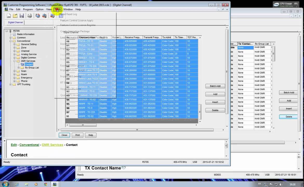Image resolution: width=304 pixels, height=187 pixels.
Task: Click the Print toolbar icon
Action: tap(29, 16)
